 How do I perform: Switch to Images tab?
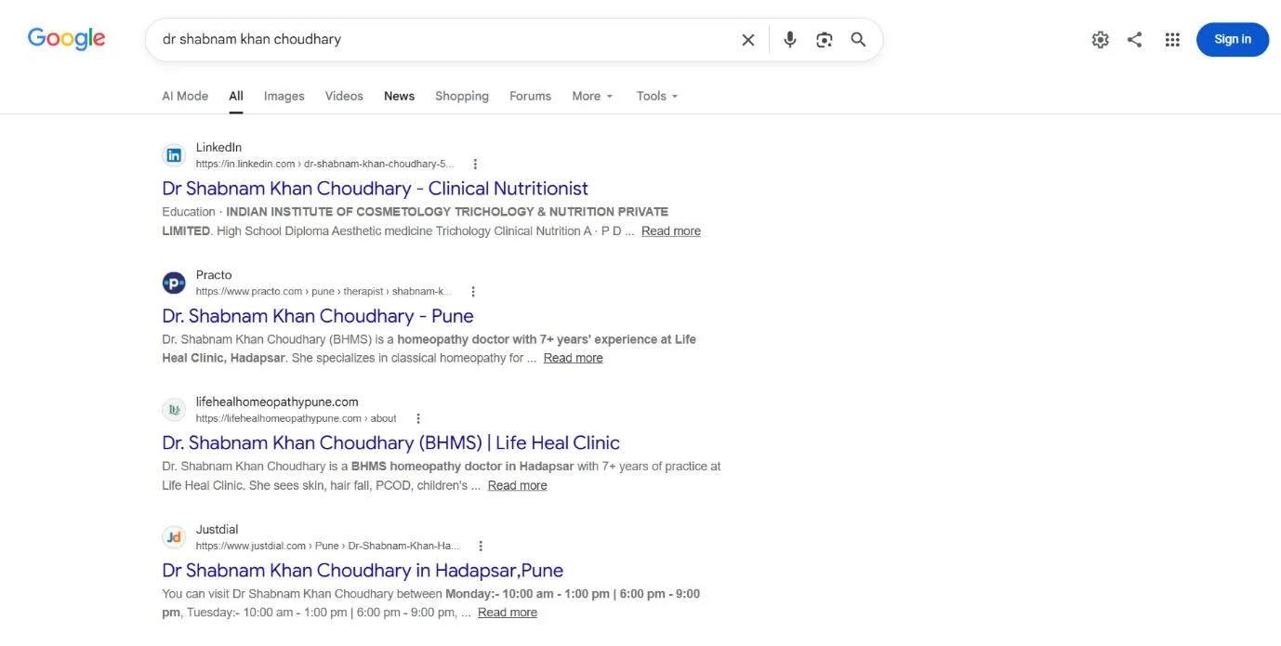tap(284, 96)
